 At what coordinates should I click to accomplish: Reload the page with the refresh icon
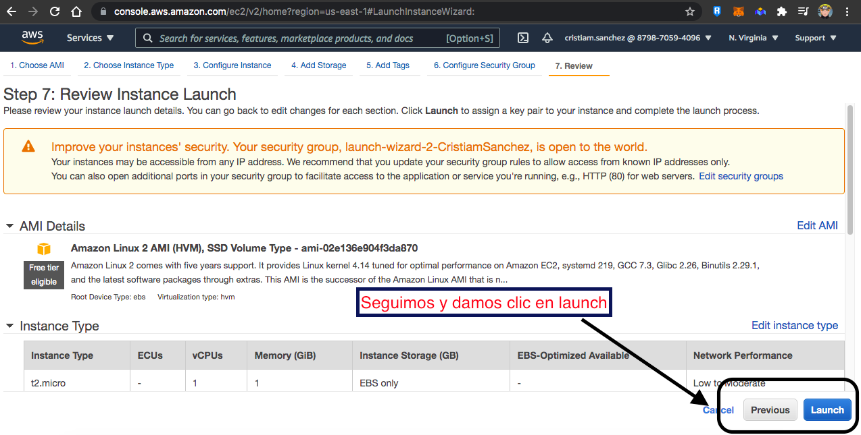pos(55,11)
